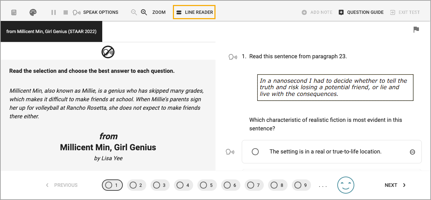431x200 pixels.
Task: Click the smiley face finish icon
Action: [x=346, y=185]
